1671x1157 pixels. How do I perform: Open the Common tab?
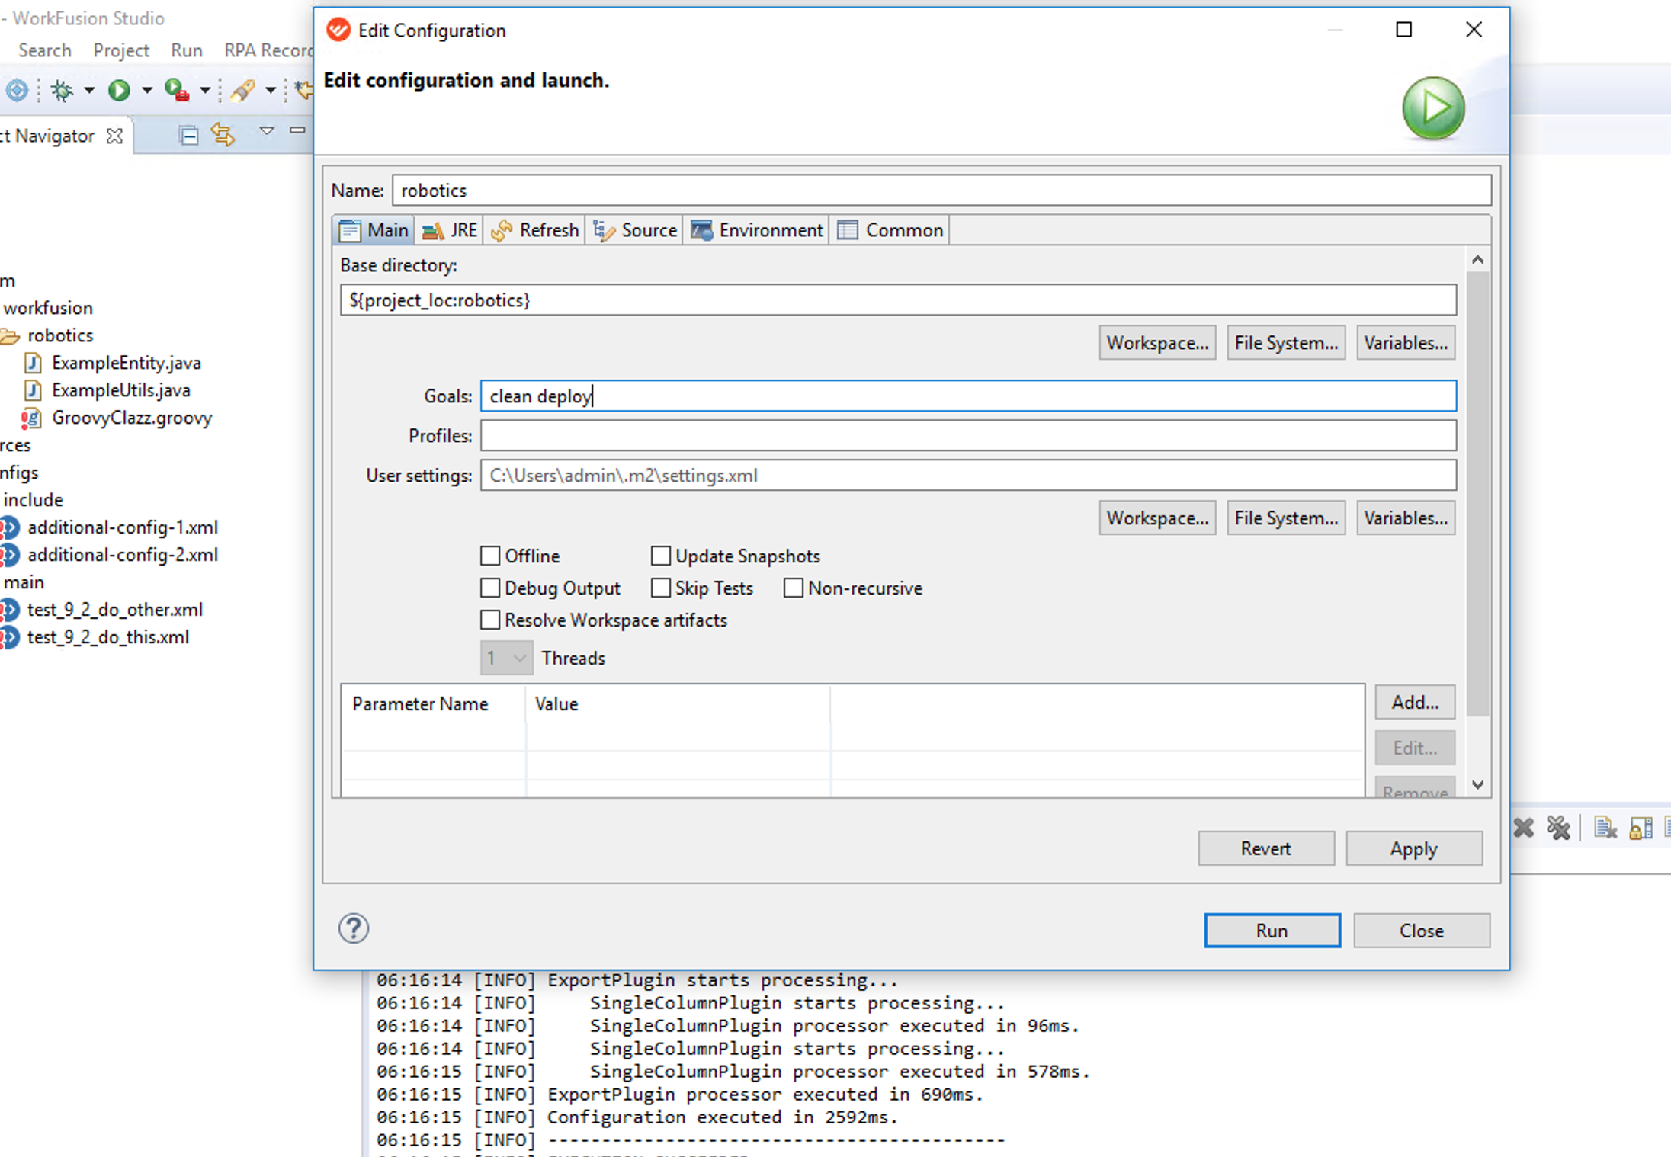[x=890, y=230]
